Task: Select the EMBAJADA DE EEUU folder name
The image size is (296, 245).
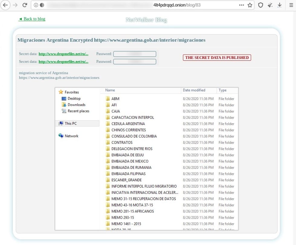Action: pyautogui.click(x=127, y=155)
